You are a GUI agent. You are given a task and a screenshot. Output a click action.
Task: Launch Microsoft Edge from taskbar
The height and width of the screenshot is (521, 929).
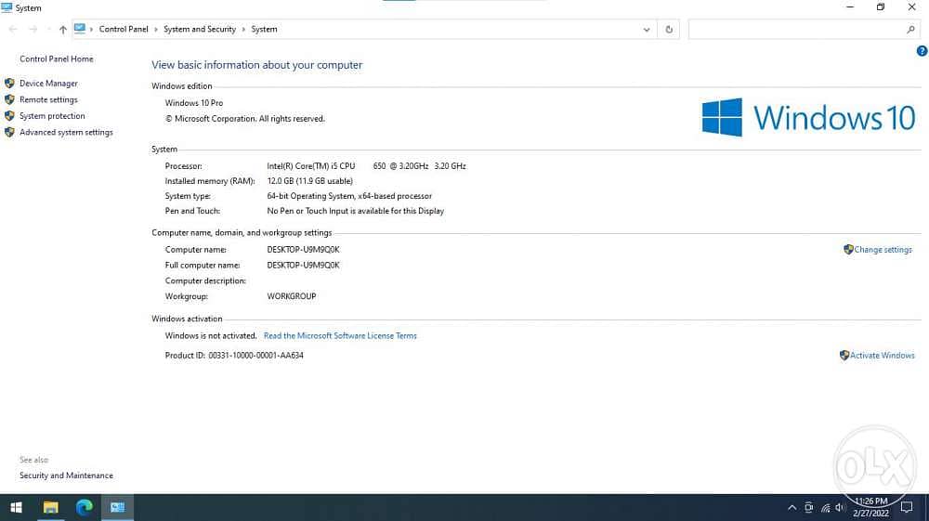[x=85, y=507]
